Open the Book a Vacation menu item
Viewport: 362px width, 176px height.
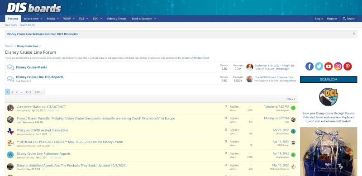[x=142, y=19]
